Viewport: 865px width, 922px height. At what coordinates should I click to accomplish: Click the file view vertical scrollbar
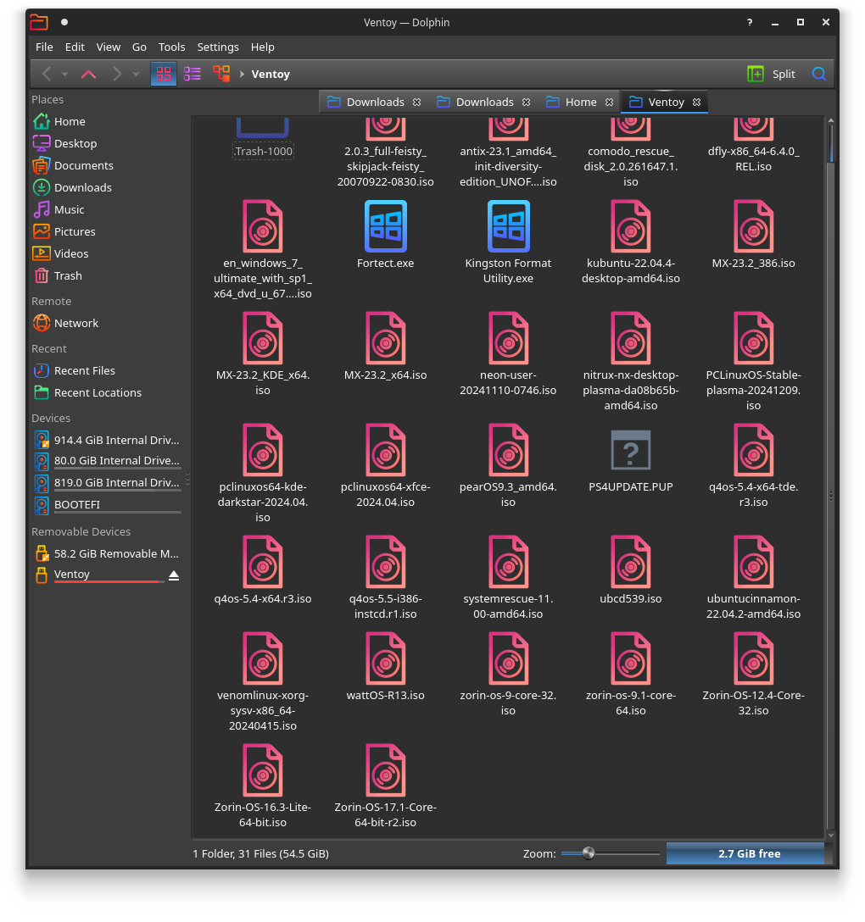(x=831, y=478)
